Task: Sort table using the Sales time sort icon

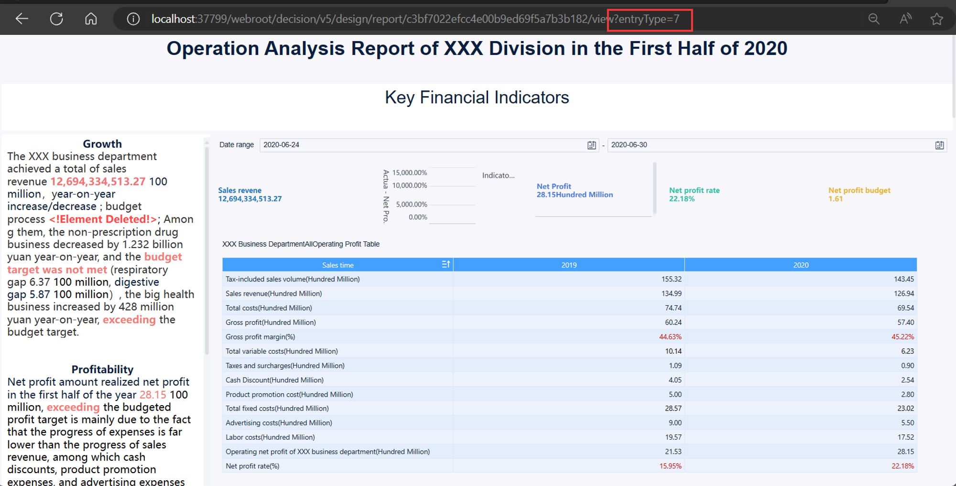Action: (x=445, y=264)
